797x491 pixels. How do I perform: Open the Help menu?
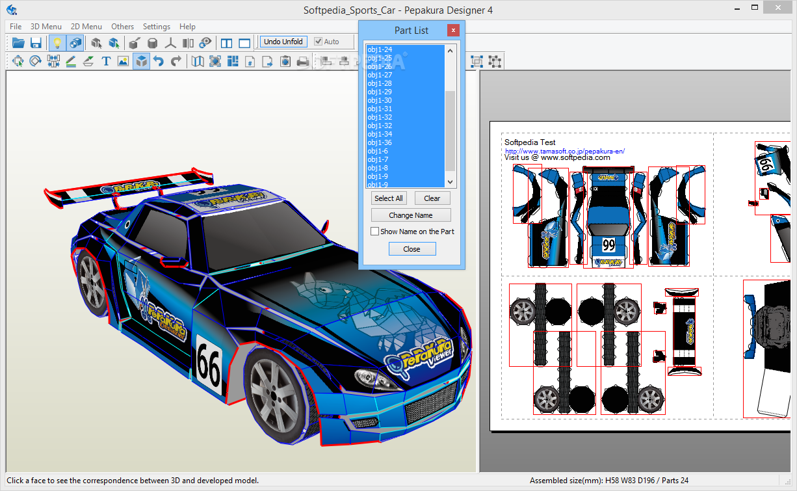[x=187, y=27]
